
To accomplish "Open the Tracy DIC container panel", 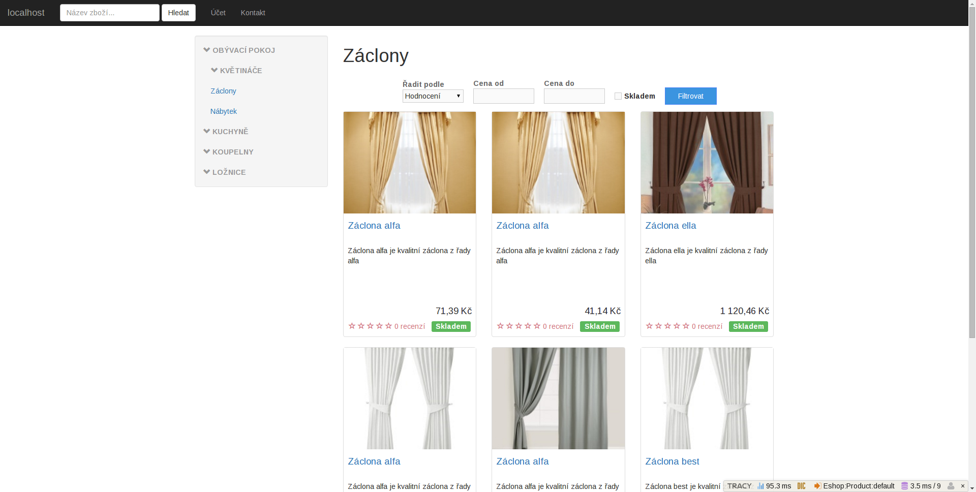I will click(802, 486).
